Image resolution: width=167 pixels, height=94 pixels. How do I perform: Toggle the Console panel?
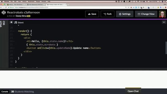[5, 92]
